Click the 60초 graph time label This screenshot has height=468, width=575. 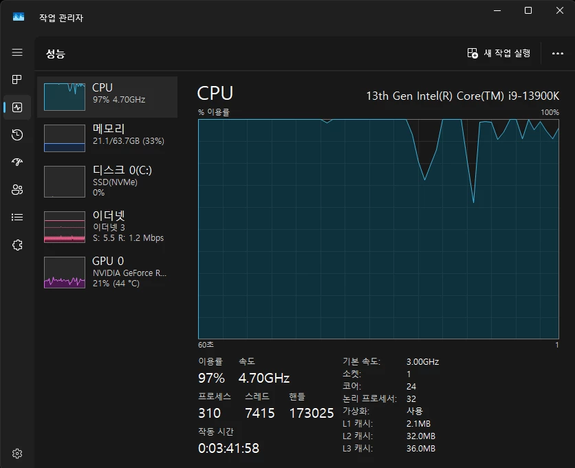tap(206, 345)
